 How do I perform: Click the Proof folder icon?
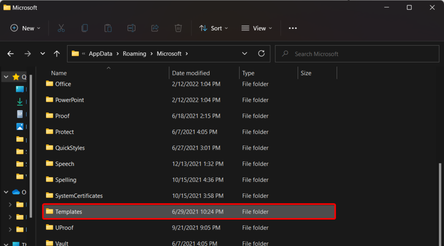point(49,116)
